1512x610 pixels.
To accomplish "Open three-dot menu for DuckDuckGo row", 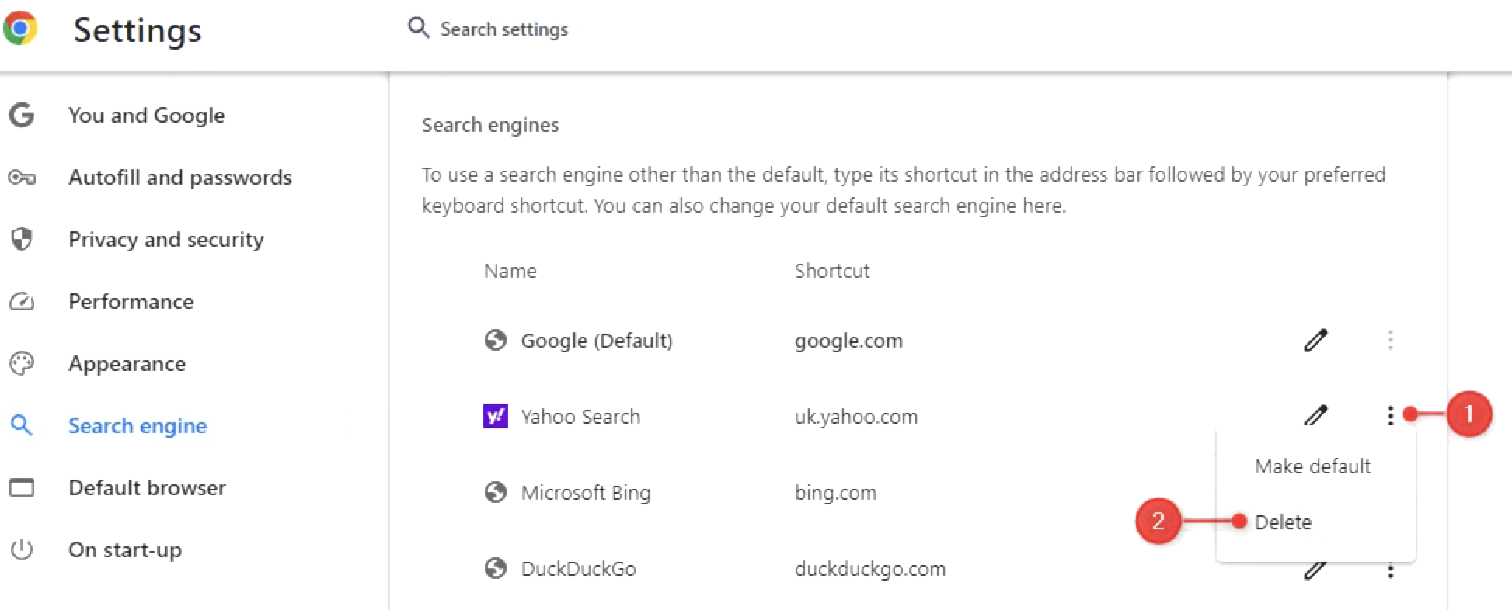I will [x=1390, y=572].
